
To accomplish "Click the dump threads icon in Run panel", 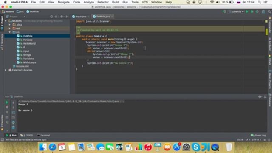I will pyautogui.click(x=7, y=117).
